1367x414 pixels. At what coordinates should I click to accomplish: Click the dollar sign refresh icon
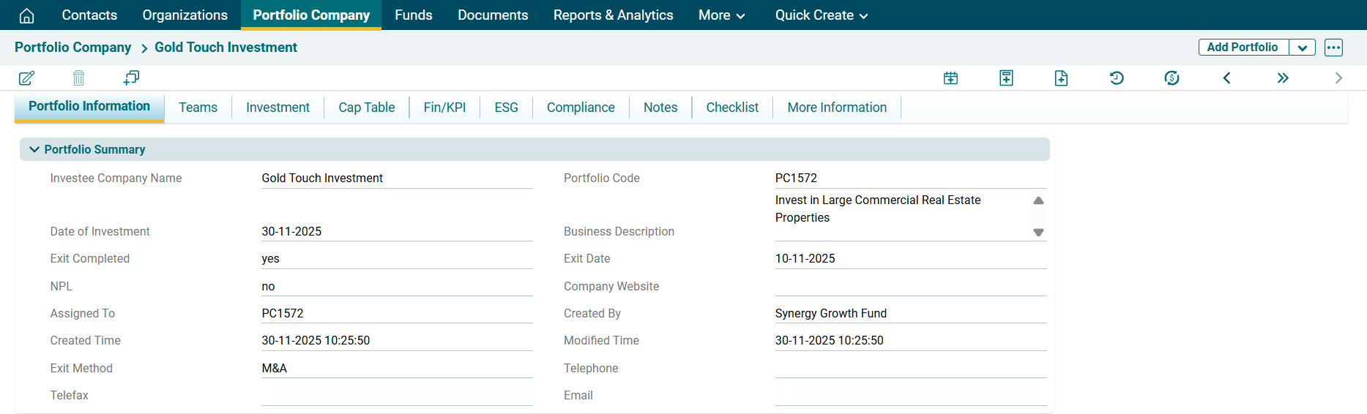pyautogui.click(x=1172, y=78)
